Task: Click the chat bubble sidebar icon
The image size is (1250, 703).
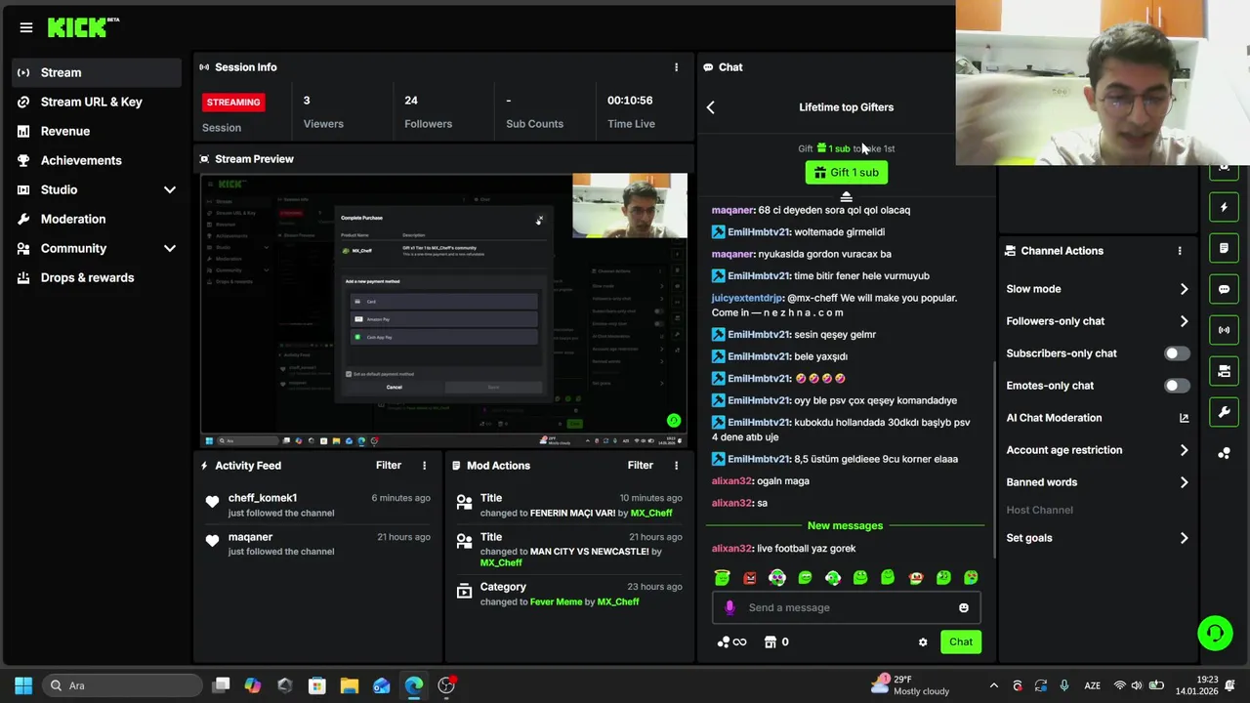Action: pyautogui.click(x=1224, y=289)
